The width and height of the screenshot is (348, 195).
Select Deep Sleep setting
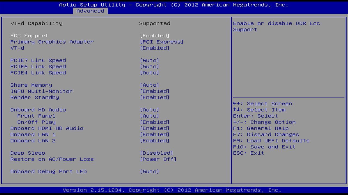coord(28,153)
